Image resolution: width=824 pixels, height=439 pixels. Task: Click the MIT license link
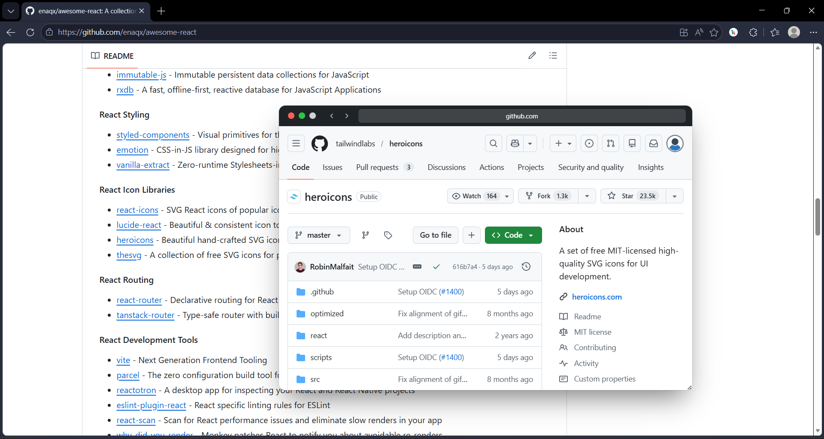[x=593, y=332]
